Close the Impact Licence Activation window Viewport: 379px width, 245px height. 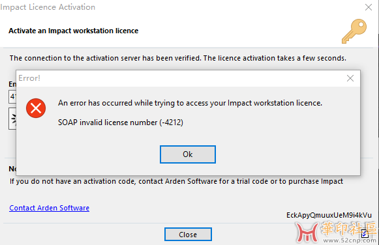(369, 7)
